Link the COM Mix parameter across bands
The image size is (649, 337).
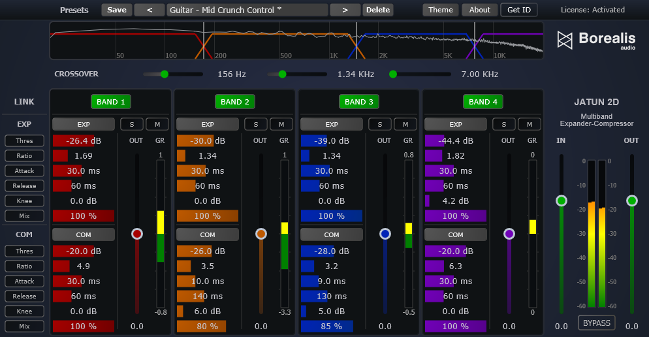pyautogui.click(x=24, y=327)
